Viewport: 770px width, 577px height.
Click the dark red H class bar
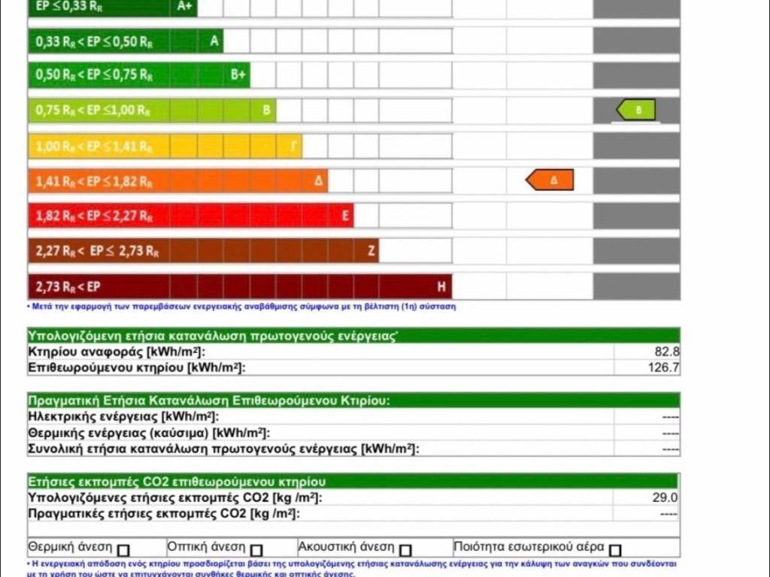click(x=239, y=286)
